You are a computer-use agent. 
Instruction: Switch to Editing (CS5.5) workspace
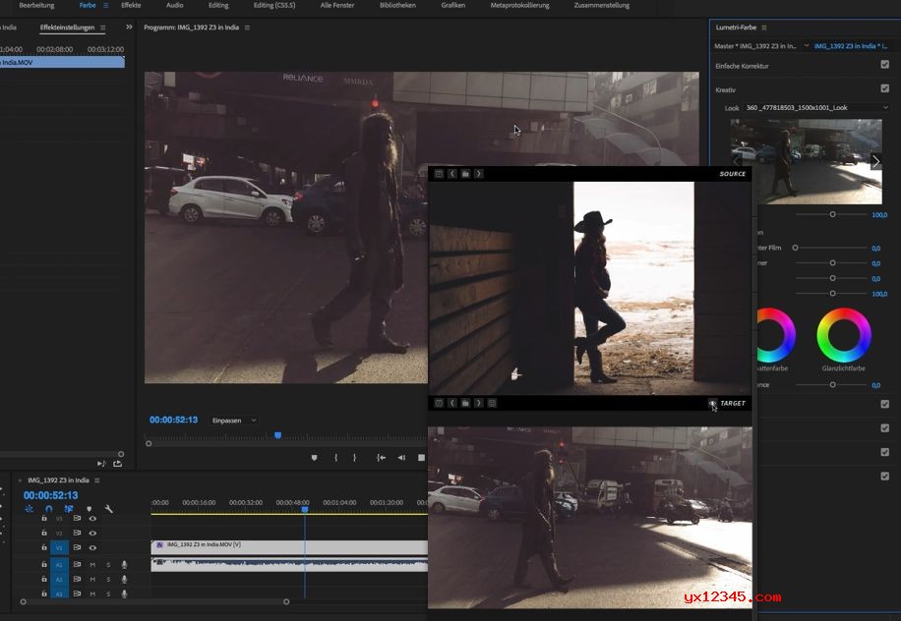tap(274, 5)
